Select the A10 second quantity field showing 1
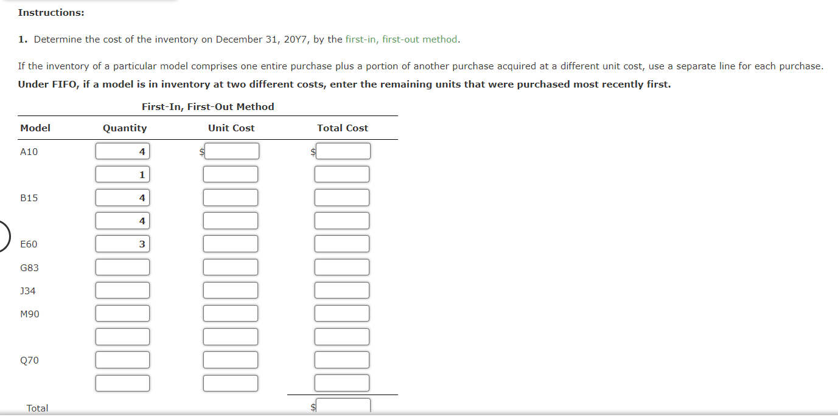 tap(122, 174)
